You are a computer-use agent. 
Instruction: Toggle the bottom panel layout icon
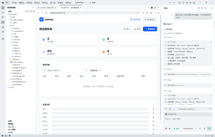pyautogui.click(x=183, y=2)
